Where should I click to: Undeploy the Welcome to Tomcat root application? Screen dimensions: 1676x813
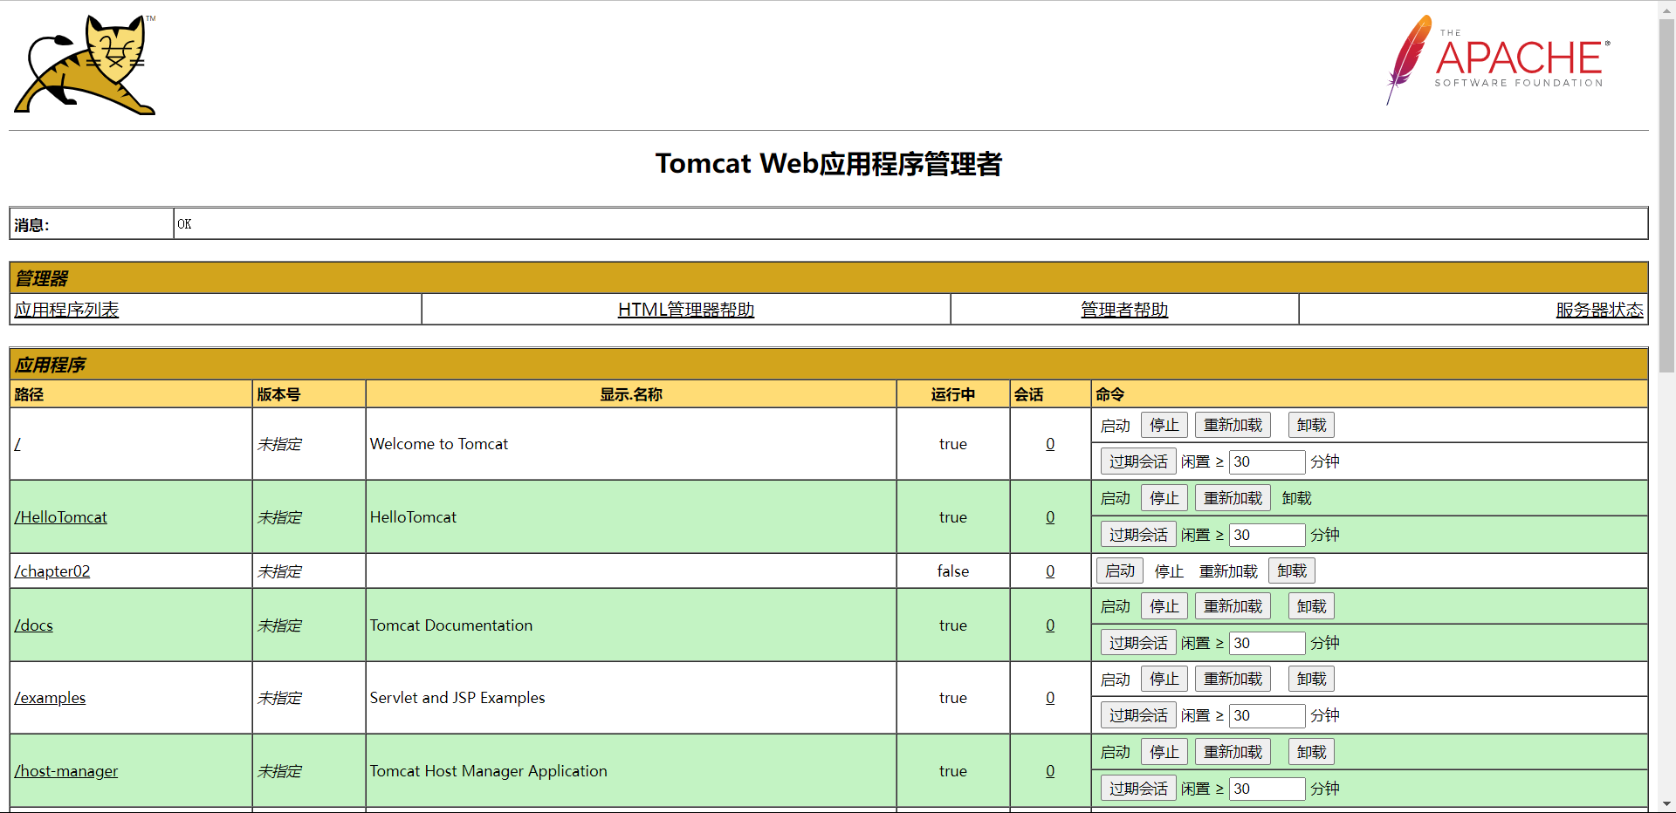pos(1311,425)
